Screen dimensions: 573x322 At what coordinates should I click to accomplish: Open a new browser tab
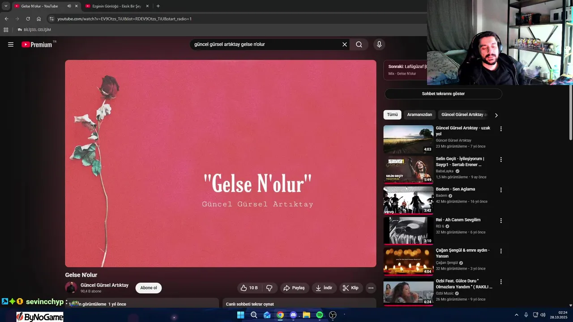pos(158,6)
